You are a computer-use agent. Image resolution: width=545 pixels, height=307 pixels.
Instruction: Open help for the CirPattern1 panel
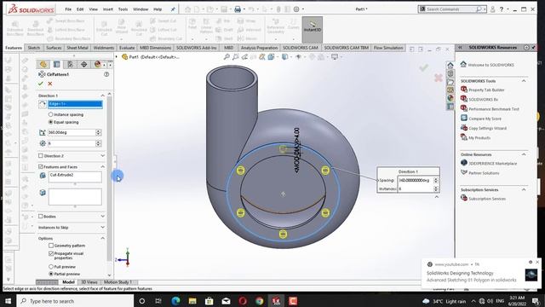106,74
